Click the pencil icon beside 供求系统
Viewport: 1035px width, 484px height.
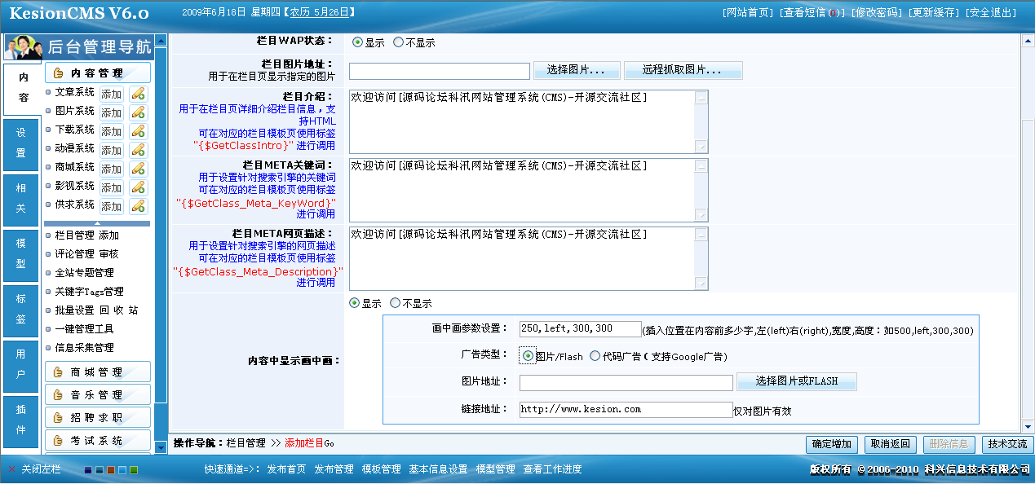coord(139,206)
